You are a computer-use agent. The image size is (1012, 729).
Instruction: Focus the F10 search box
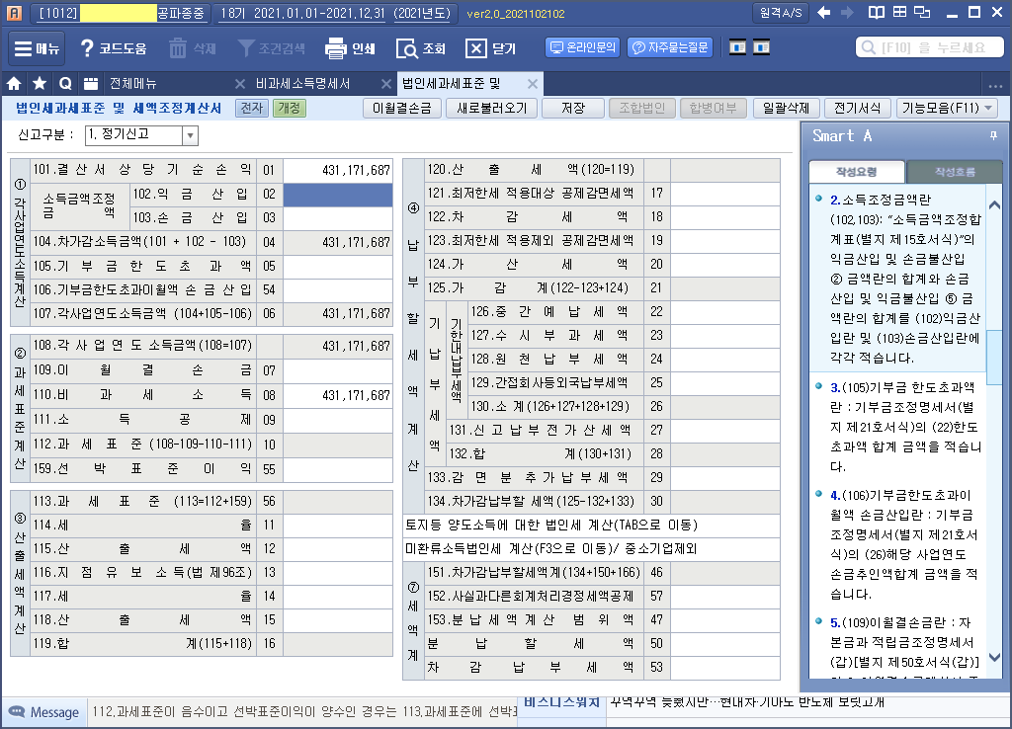[x=929, y=47]
